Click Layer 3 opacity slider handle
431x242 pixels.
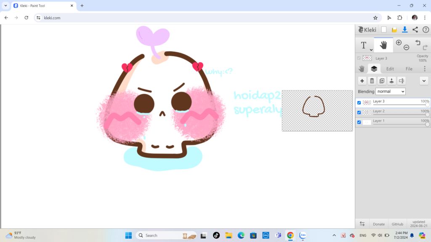pyautogui.click(x=427, y=105)
